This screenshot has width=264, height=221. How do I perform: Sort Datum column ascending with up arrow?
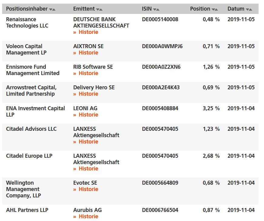(x=251, y=9)
